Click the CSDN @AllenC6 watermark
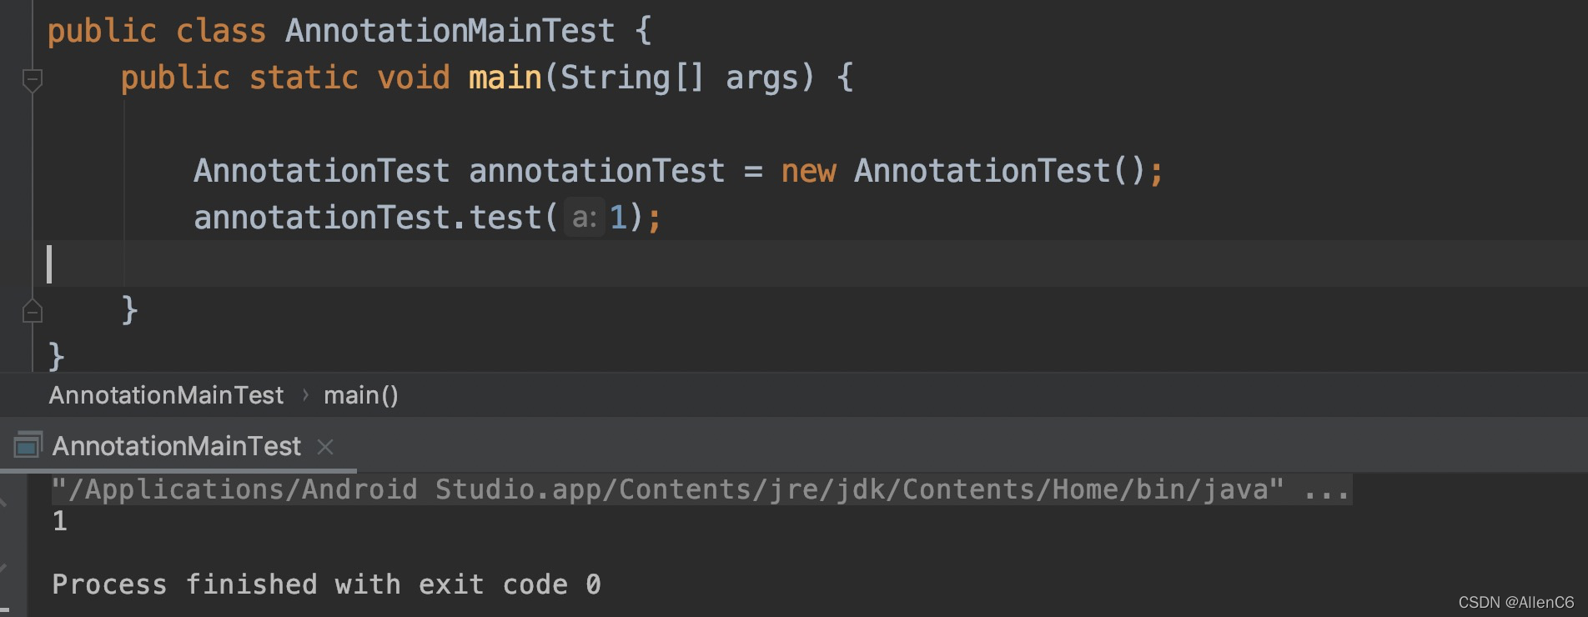The image size is (1588, 617). (x=1516, y=602)
